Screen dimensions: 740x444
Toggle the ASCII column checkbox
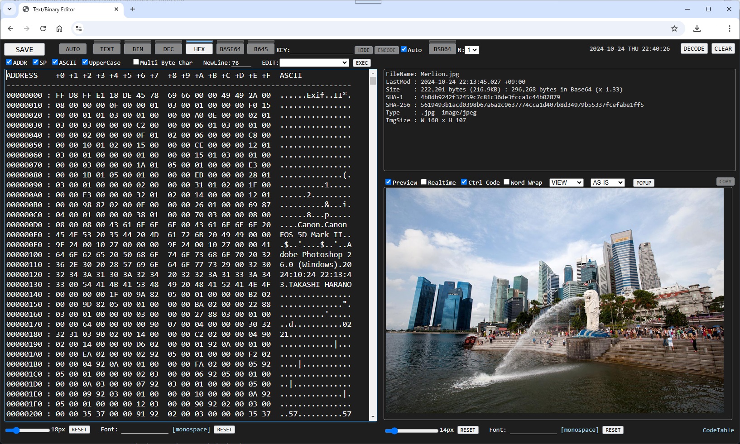tap(55, 62)
